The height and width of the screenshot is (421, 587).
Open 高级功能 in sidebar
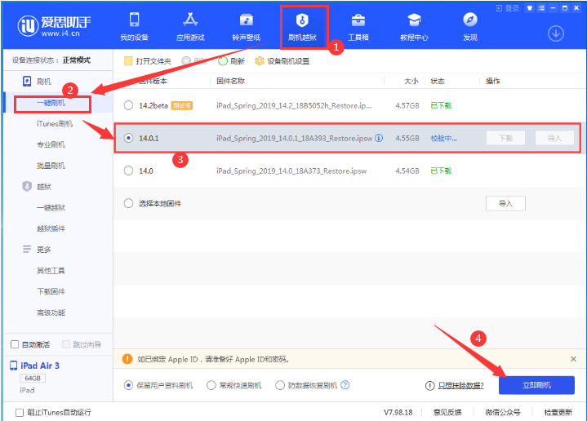tap(51, 312)
